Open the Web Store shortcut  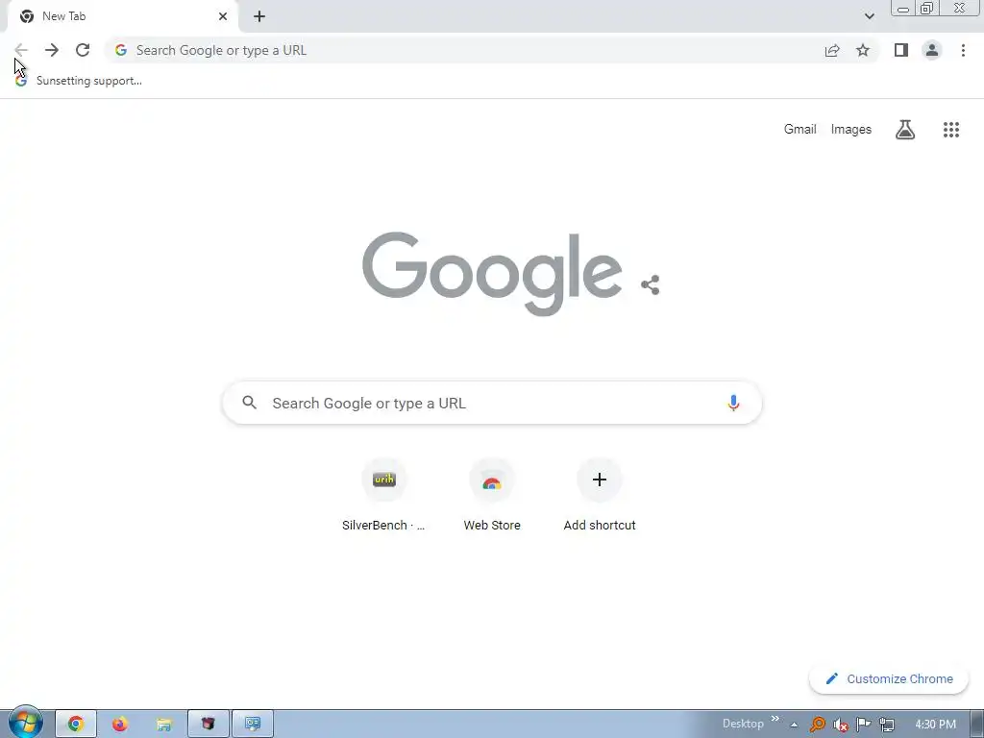click(x=492, y=496)
